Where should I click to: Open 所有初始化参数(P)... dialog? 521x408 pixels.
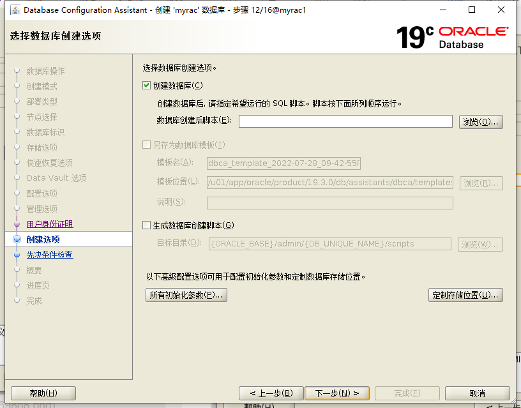click(186, 295)
